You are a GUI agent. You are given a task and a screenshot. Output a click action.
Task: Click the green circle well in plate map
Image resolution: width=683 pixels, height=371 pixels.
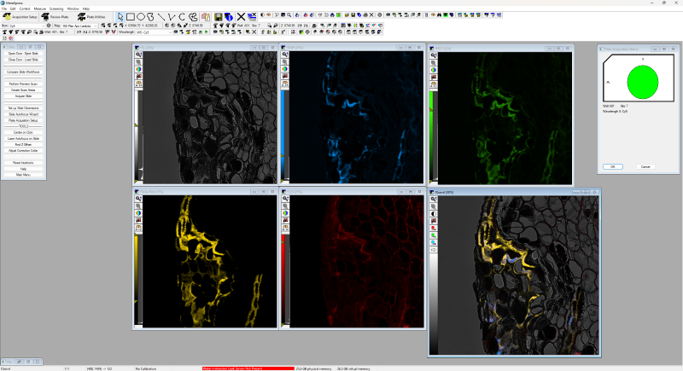coord(643,83)
